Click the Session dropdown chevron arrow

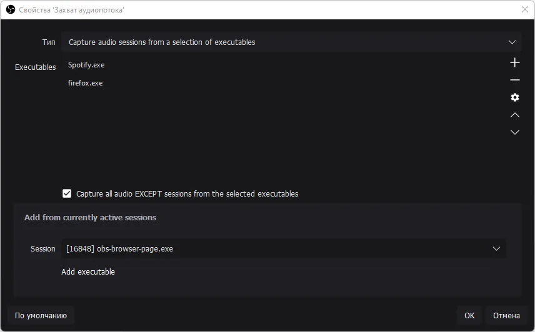tap(496, 249)
